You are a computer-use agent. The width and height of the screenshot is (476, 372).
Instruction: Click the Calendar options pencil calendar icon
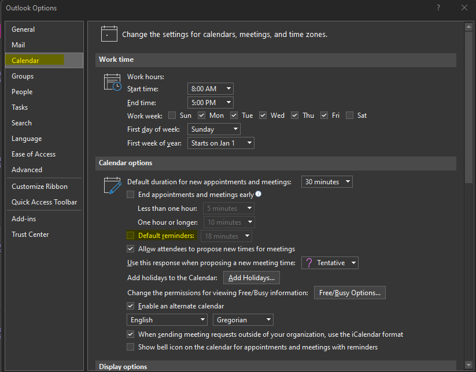[x=112, y=185]
